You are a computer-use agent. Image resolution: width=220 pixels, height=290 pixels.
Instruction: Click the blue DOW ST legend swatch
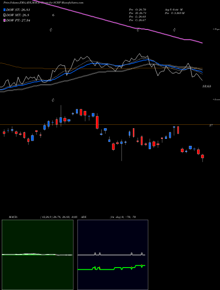(x=4, y=10)
